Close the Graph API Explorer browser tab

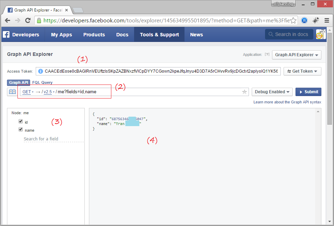[67, 10]
